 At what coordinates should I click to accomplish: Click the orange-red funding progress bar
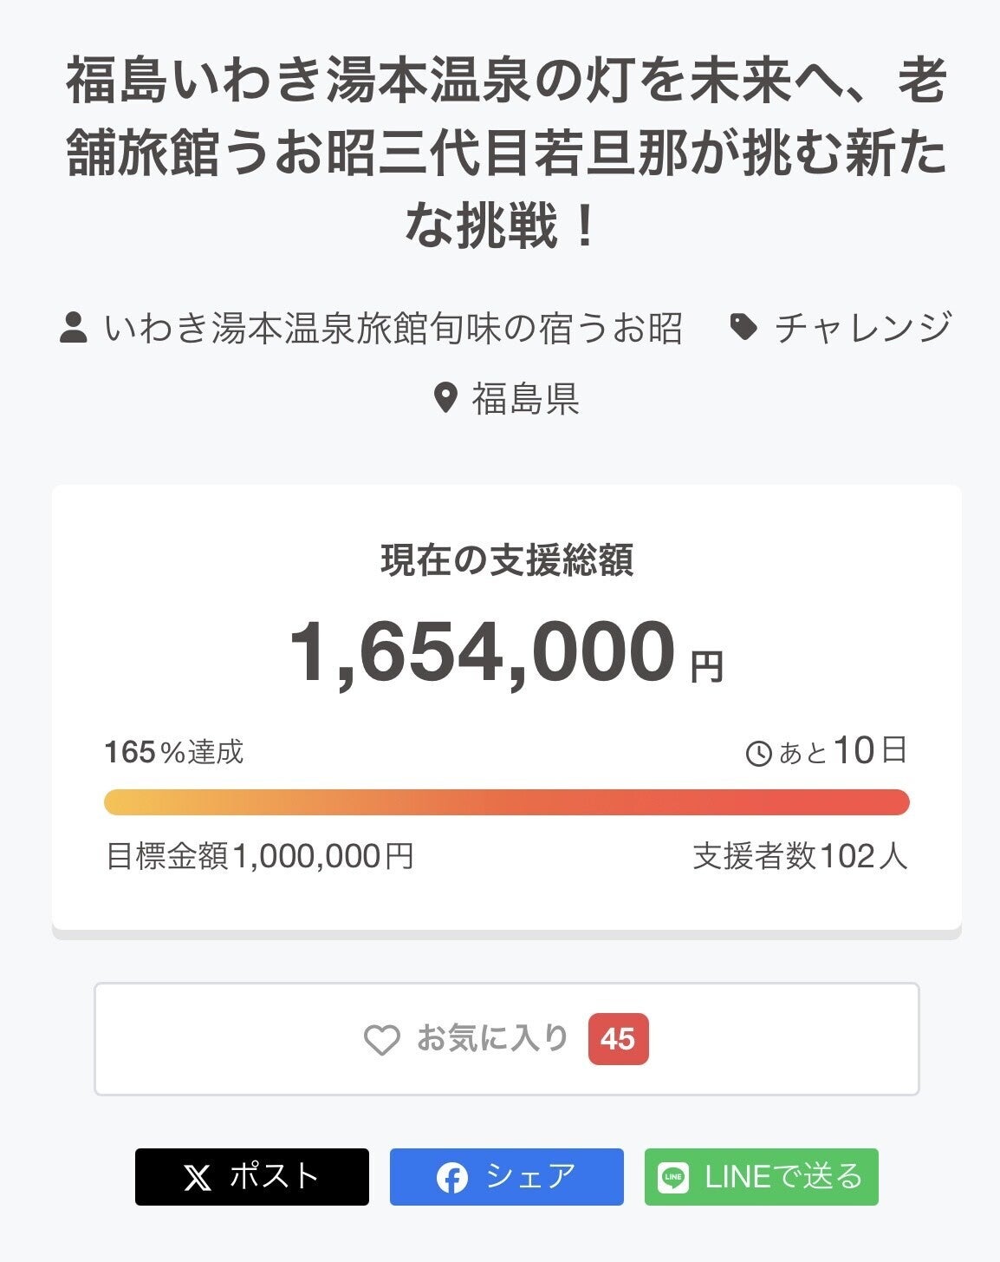[x=506, y=802]
